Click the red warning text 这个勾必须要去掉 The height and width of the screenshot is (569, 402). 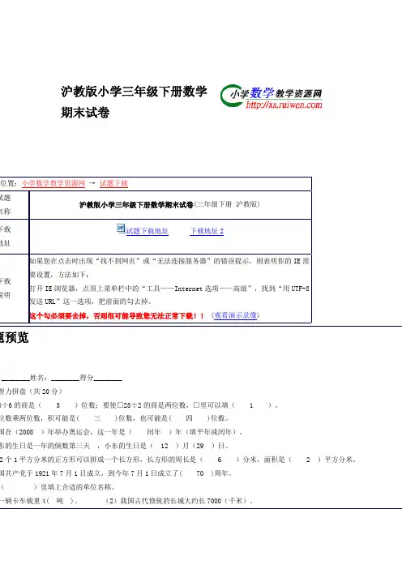tap(59, 316)
